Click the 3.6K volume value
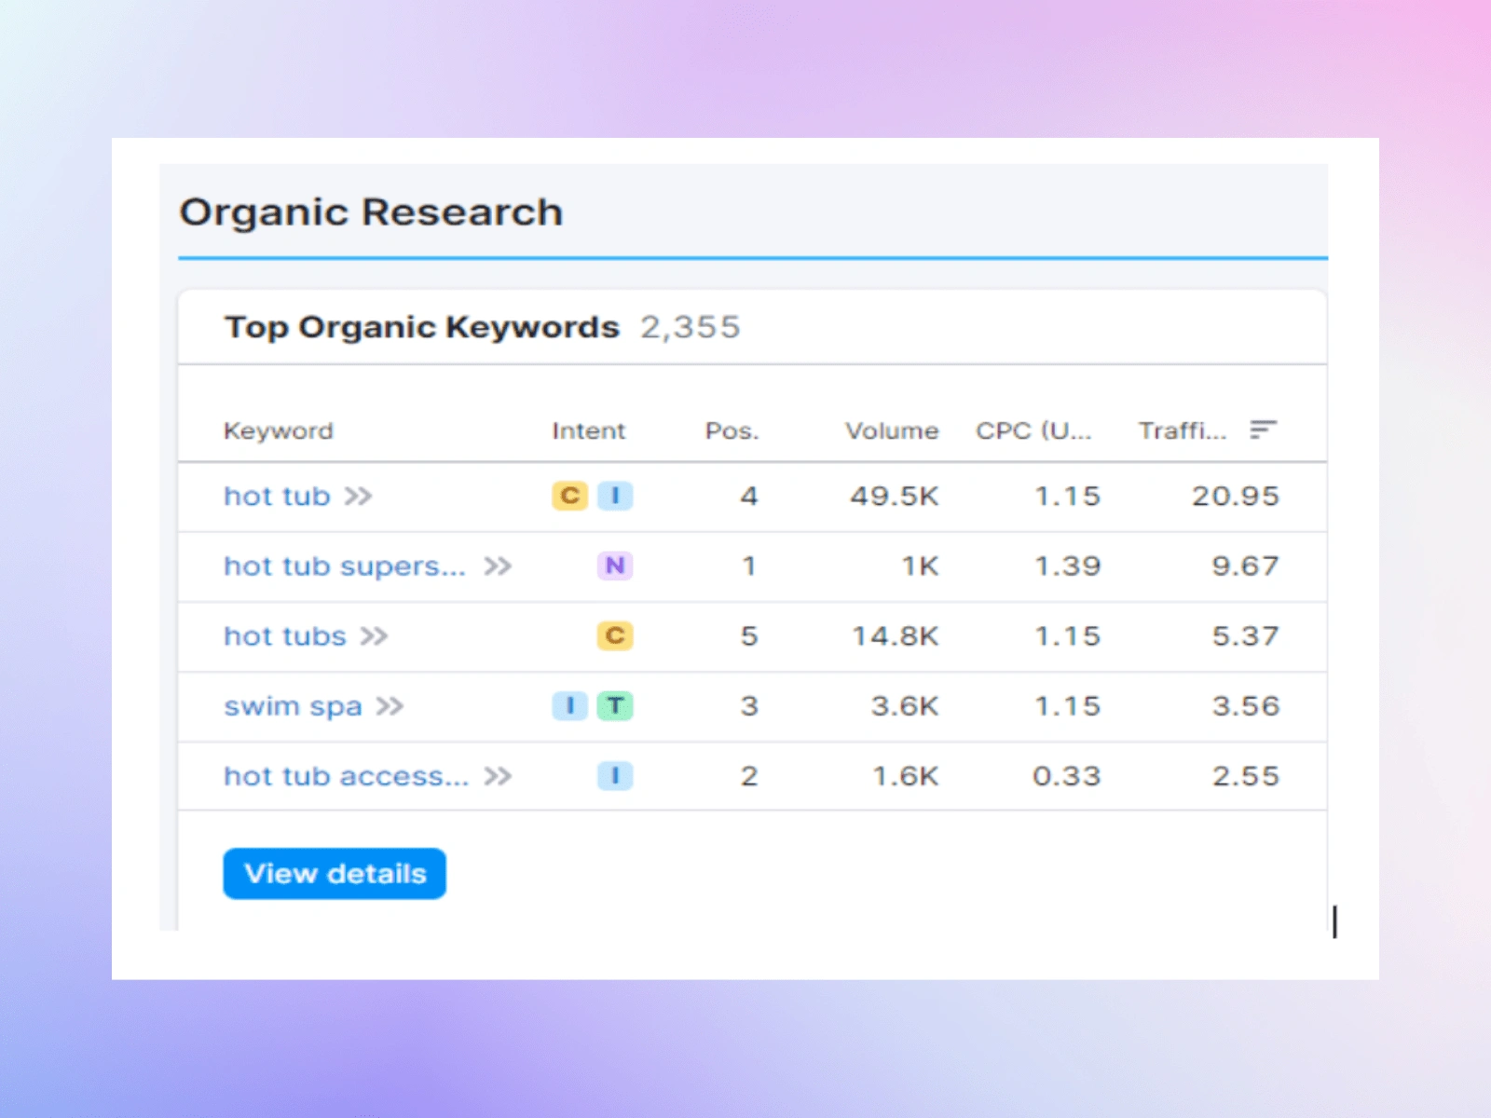Screen dimensions: 1491x1118 click(x=905, y=706)
